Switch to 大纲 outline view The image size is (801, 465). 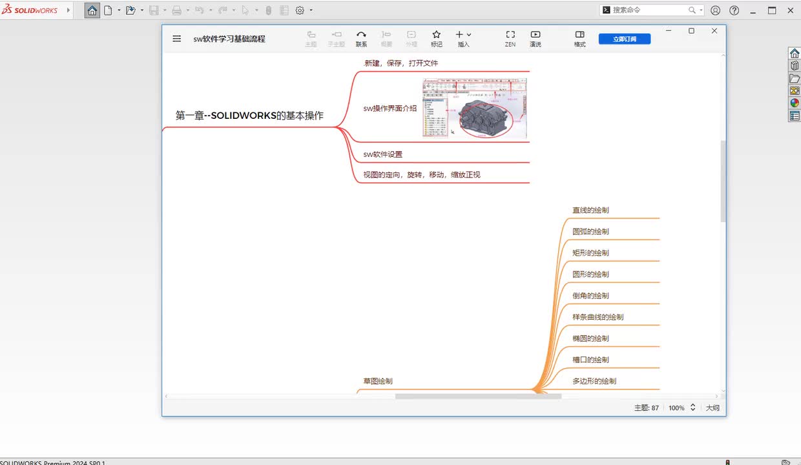pos(712,408)
